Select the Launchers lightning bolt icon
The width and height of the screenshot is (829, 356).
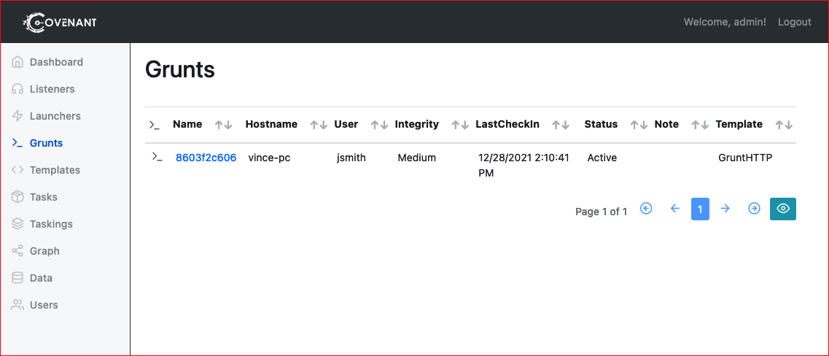click(x=17, y=116)
